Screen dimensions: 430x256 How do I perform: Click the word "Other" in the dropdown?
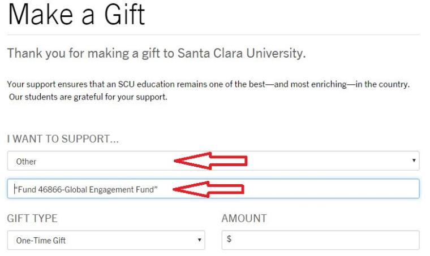click(23, 161)
